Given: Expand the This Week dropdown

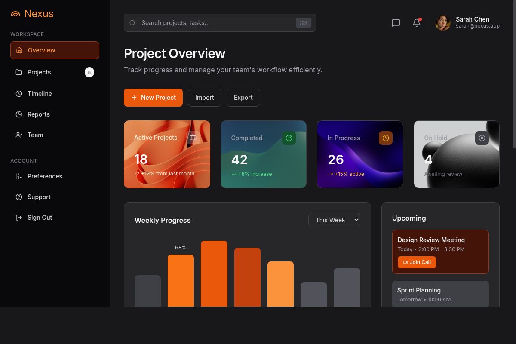Looking at the screenshot, I should (334, 220).
